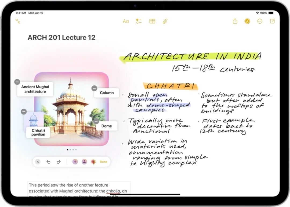Redo the last image change

[59, 162]
